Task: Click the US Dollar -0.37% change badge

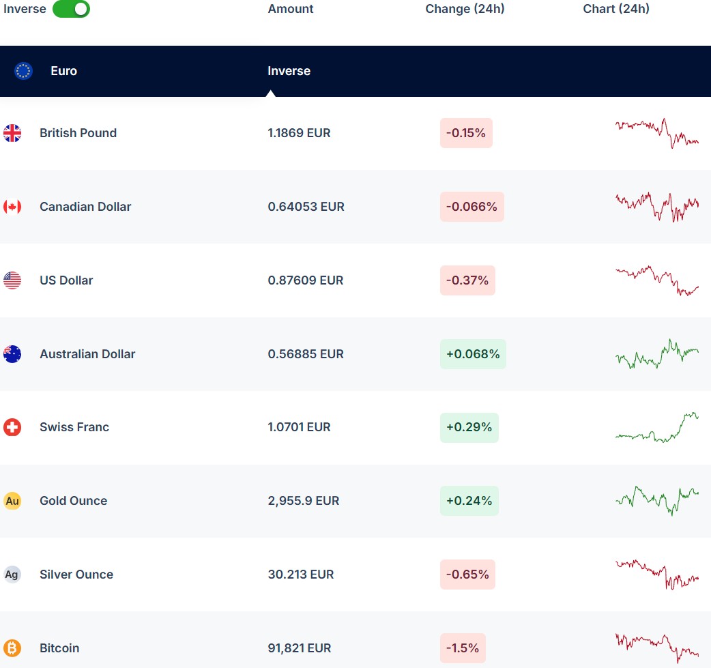Action: click(467, 280)
